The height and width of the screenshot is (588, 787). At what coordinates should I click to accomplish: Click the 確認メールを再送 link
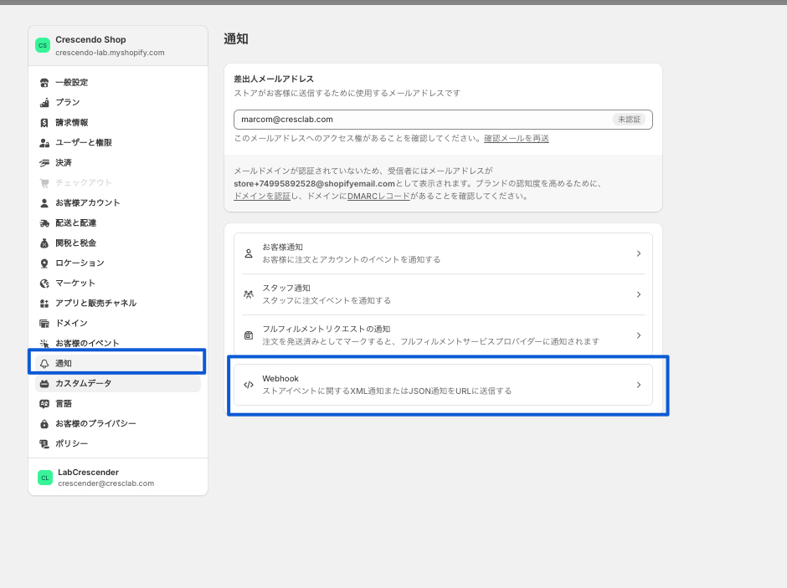516,138
